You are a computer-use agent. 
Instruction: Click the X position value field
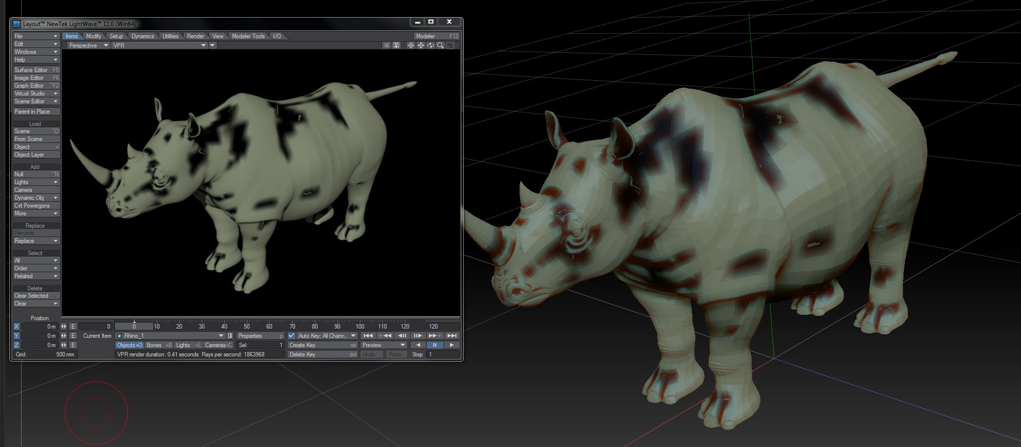tap(40, 327)
